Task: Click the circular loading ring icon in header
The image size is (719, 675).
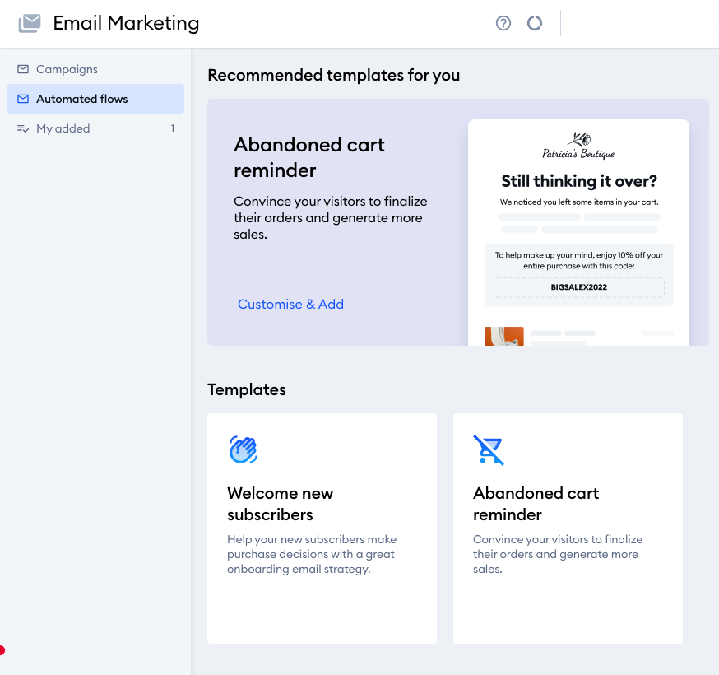Action: click(x=535, y=23)
